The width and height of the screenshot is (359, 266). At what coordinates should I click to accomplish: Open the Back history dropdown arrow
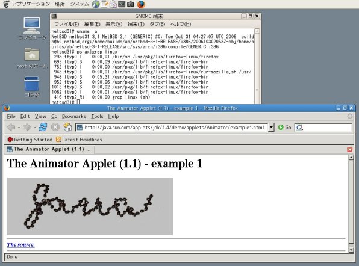pyautogui.click(x=19, y=128)
